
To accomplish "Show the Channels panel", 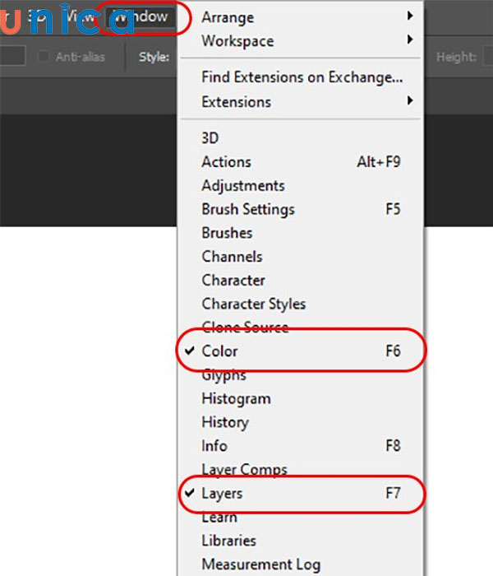I will 232,257.
